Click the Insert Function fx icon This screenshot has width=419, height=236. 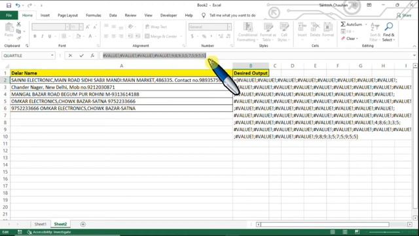click(92, 56)
